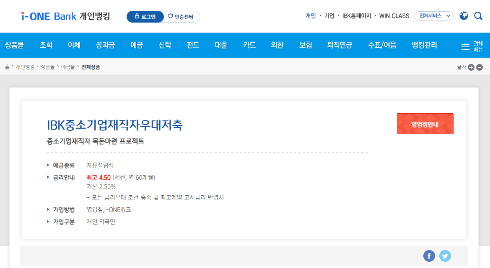Image resolution: width=490 pixels, height=268 pixels.
Task: Open the search by clicking magnifier icon
Action: click(478, 15)
